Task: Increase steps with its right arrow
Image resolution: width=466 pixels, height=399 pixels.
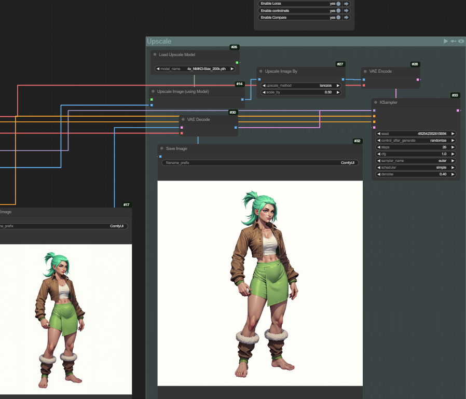Action: (x=453, y=147)
